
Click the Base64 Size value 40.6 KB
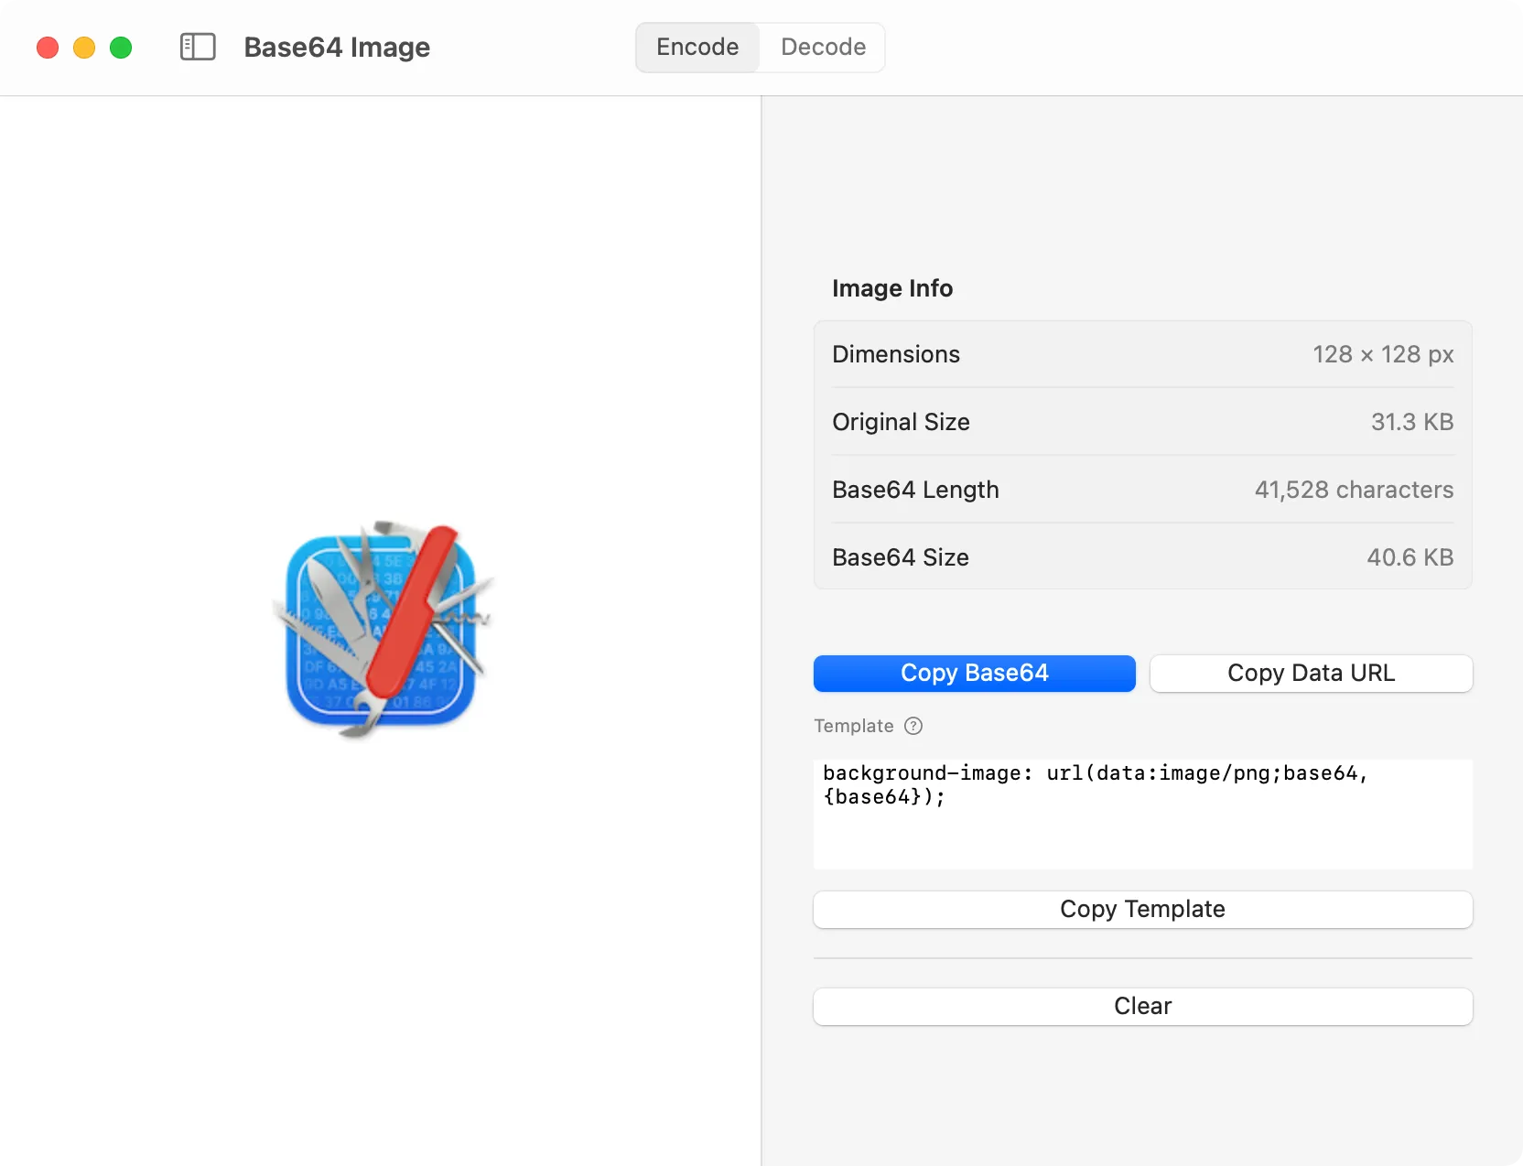point(1410,557)
